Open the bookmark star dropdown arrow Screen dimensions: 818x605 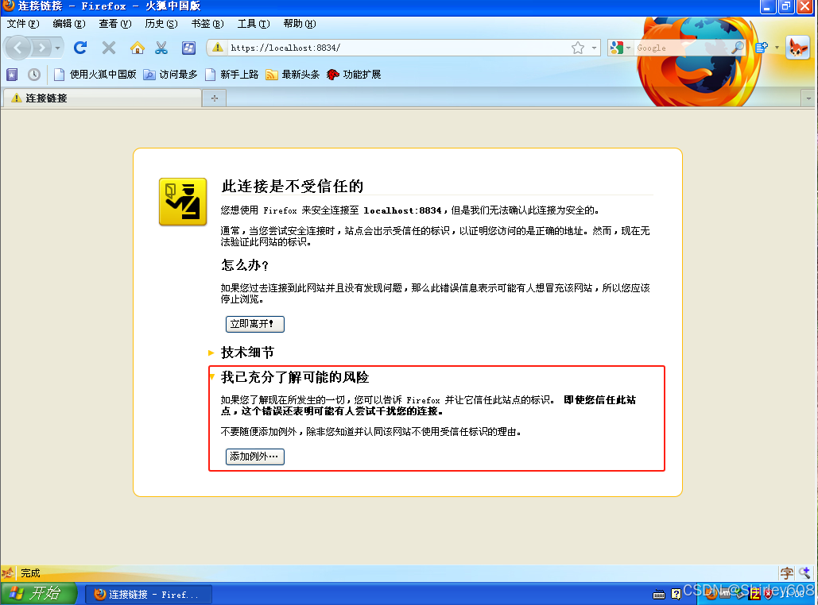click(593, 48)
